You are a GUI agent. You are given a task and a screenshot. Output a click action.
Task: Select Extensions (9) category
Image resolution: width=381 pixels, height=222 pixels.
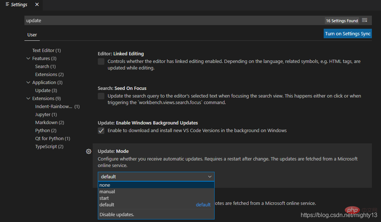[46, 98]
